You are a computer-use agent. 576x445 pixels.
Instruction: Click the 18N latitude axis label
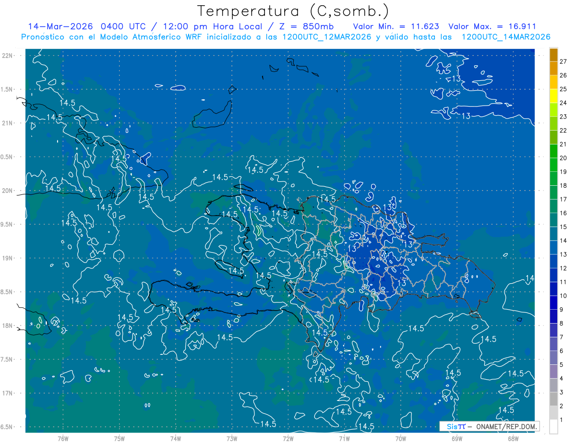click(8, 325)
